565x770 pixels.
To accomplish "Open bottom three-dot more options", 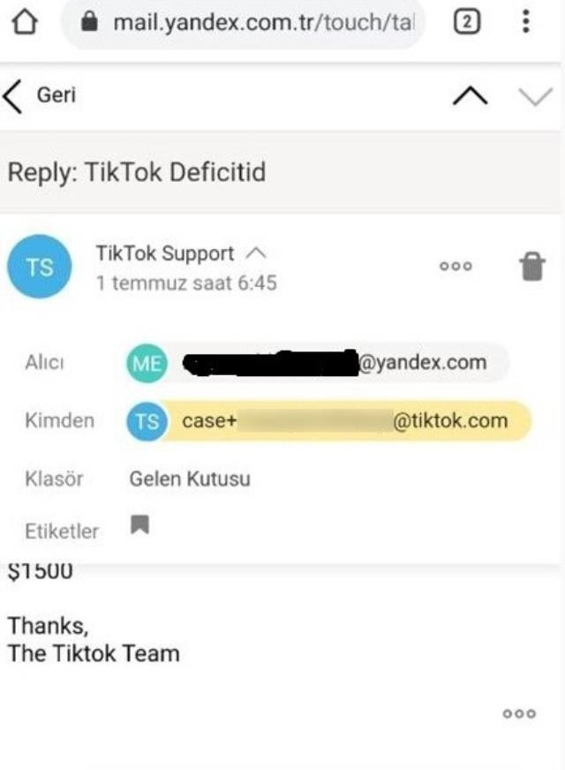I will [x=519, y=713].
